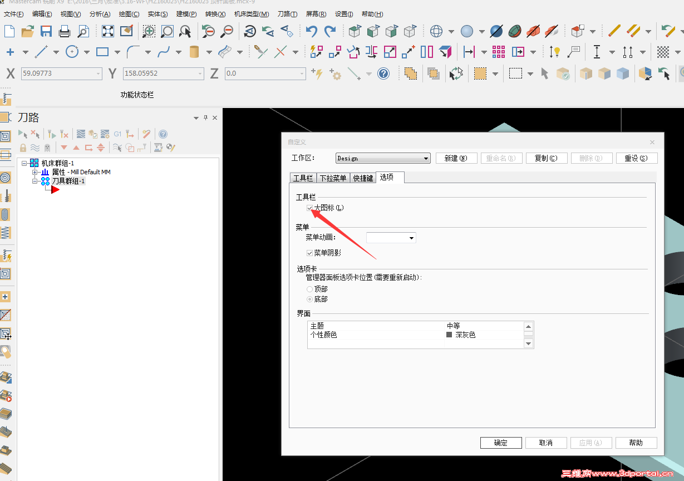Click the 复制(C) button
This screenshot has width=684, height=481.
(x=547, y=158)
